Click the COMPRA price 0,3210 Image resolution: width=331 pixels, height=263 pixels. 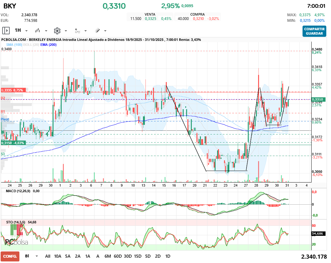[x=198, y=18]
